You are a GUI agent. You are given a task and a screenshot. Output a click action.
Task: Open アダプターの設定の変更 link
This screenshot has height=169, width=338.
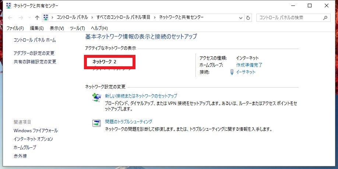pos(34,53)
